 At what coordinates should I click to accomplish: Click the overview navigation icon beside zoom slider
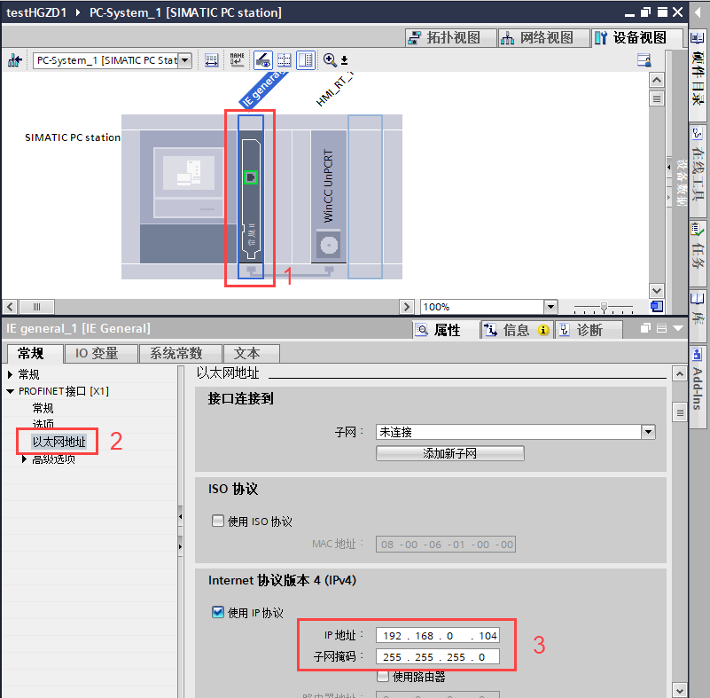pyautogui.click(x=656, y=307)
